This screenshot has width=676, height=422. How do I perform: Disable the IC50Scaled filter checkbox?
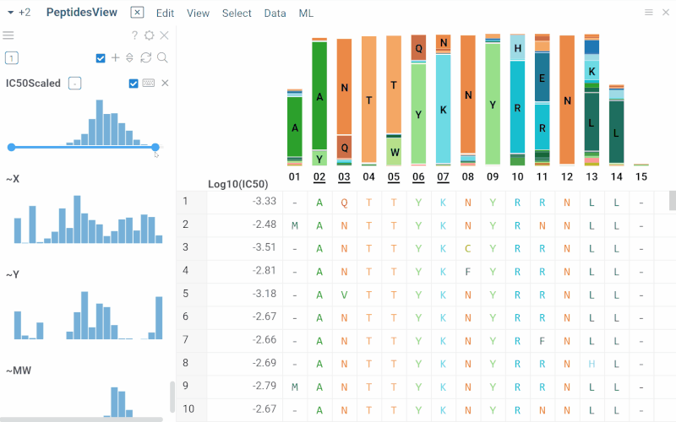pyautogui.click(x=134, y=83)
